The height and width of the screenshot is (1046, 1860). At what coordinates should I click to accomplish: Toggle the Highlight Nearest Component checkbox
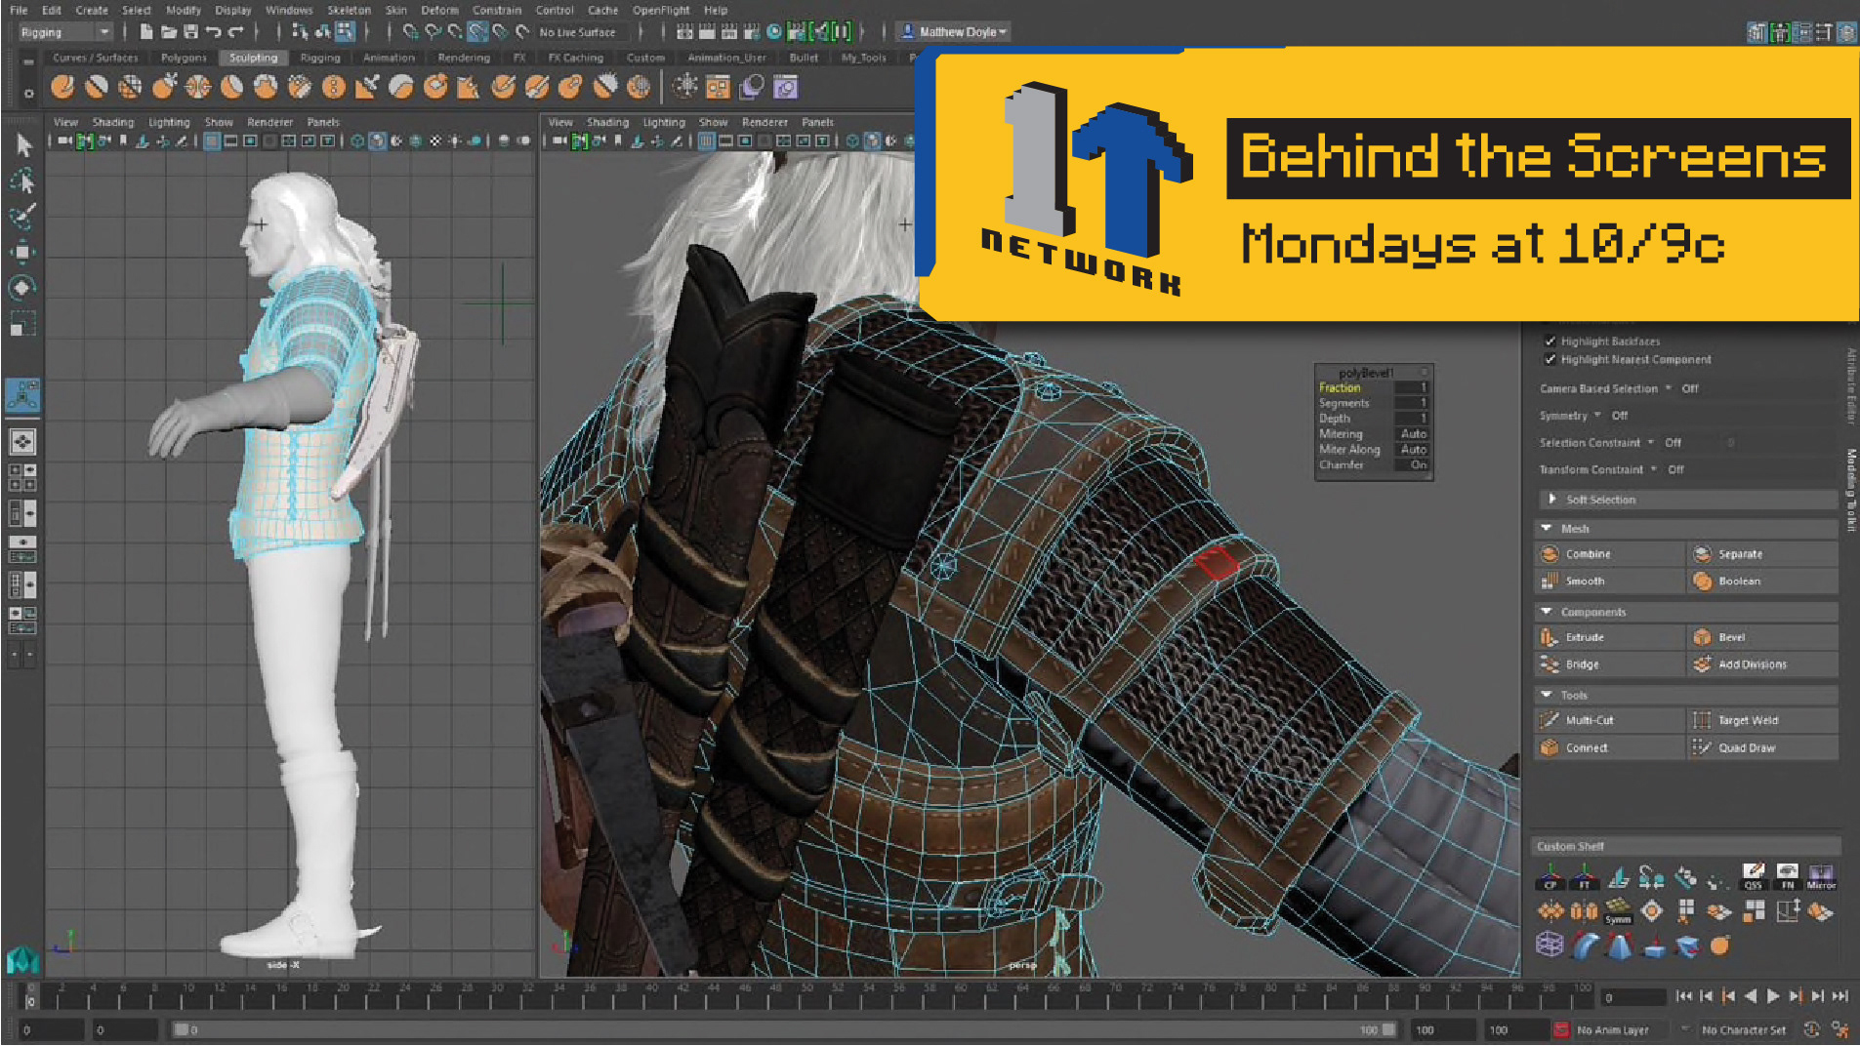[x=1550, y=360]
